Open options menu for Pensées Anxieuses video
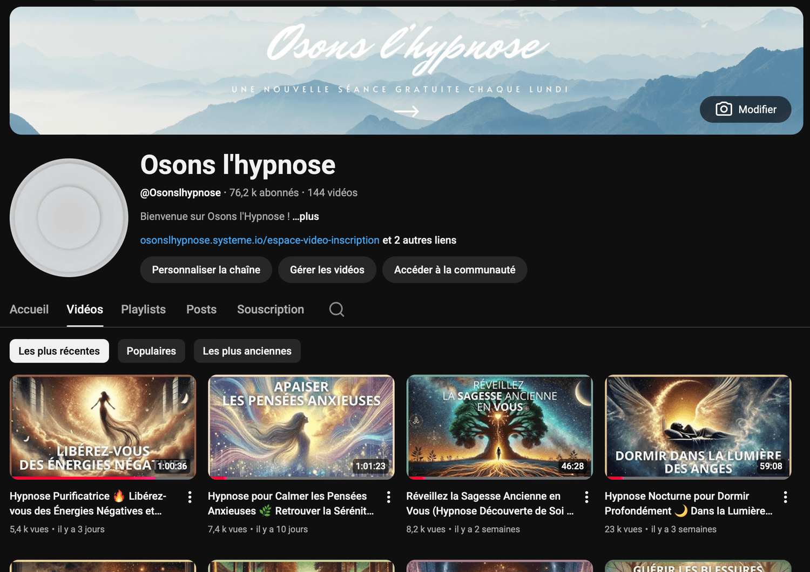 (x=388, y=497)
